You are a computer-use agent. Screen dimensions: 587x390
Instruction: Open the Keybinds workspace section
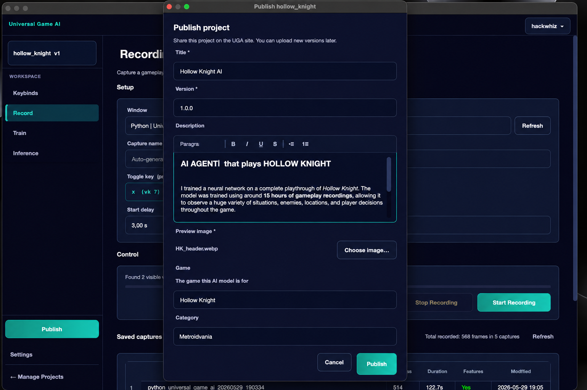[52, 93]
